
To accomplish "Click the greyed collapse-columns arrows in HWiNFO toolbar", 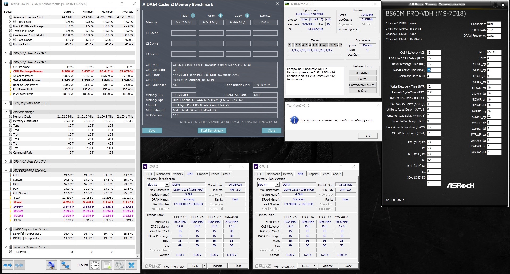I will (x=19, y=265).
